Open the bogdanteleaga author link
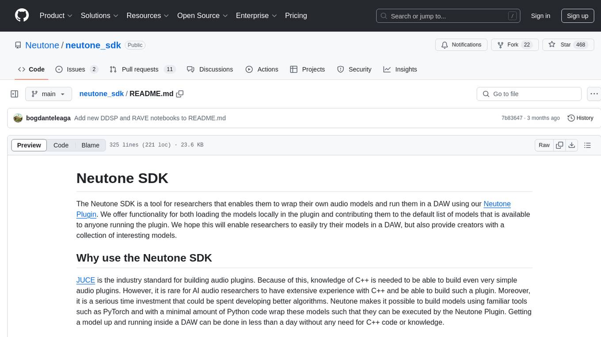 point(48,118)
